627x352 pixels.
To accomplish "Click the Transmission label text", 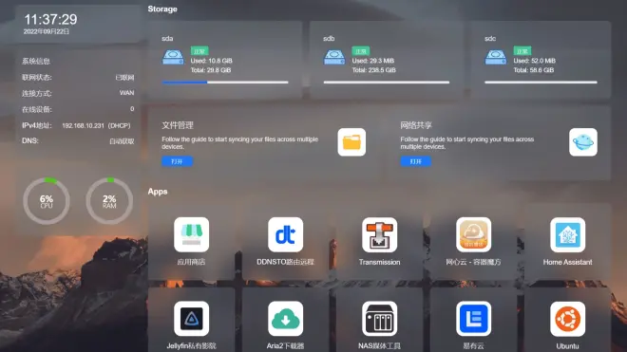I will (x=379, y=262).
